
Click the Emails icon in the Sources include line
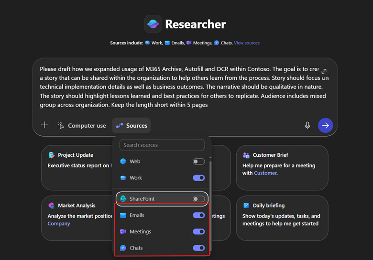point(167,43)
